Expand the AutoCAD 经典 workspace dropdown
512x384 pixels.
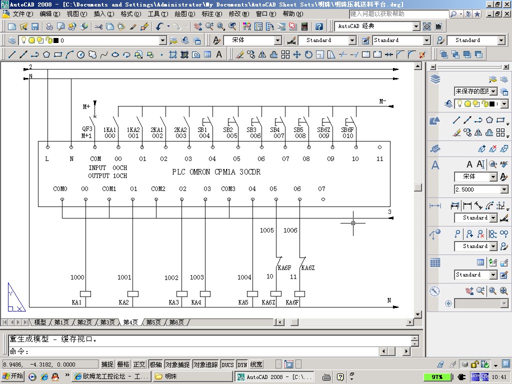click(416, 26)
